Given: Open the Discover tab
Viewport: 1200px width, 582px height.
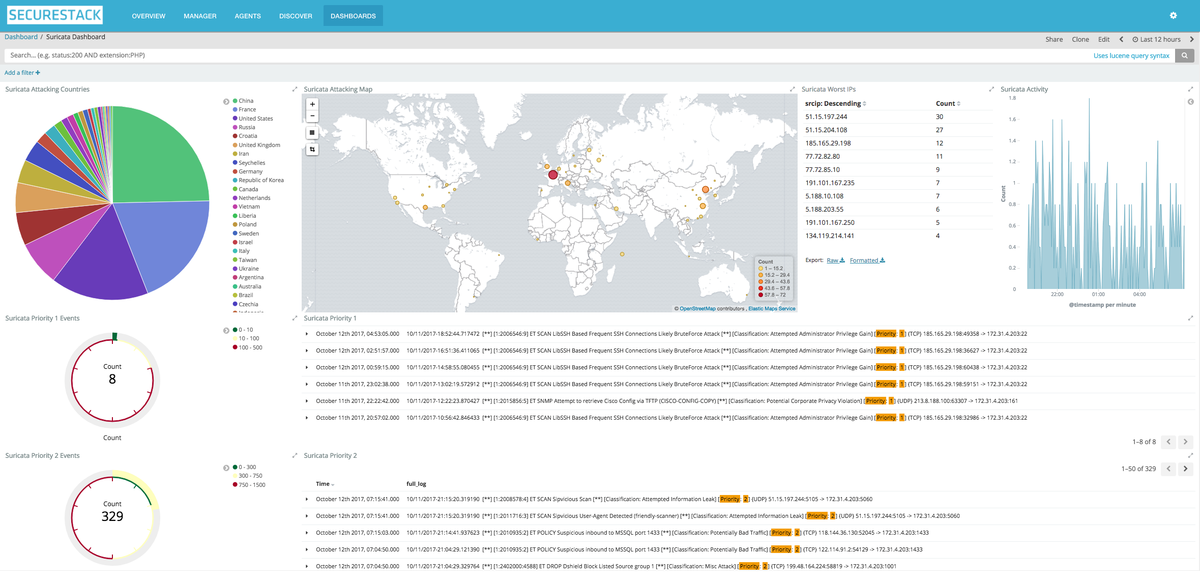Looking at the screenshot, I should coord(296,16).
